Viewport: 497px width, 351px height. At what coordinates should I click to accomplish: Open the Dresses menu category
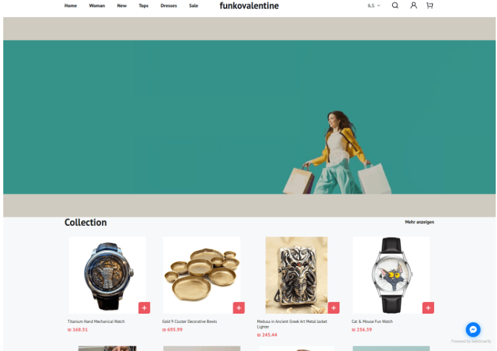pyautogui.click(x=169, y=5)
